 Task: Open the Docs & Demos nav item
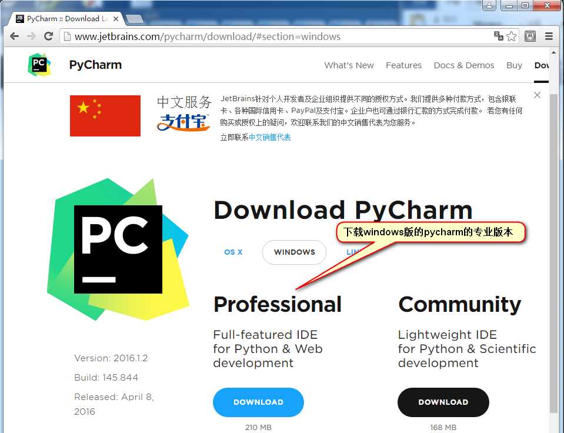tap(464, 65)
